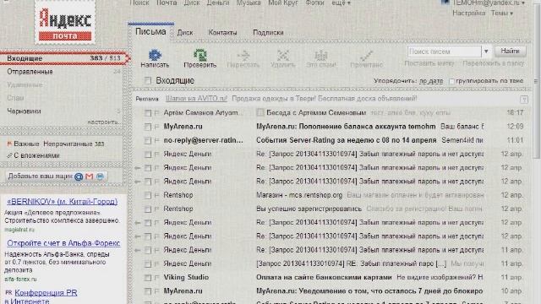This screenshot has height=304, width=541.
Task: Open Деньги in top navigation
Action: pos(218,3)
